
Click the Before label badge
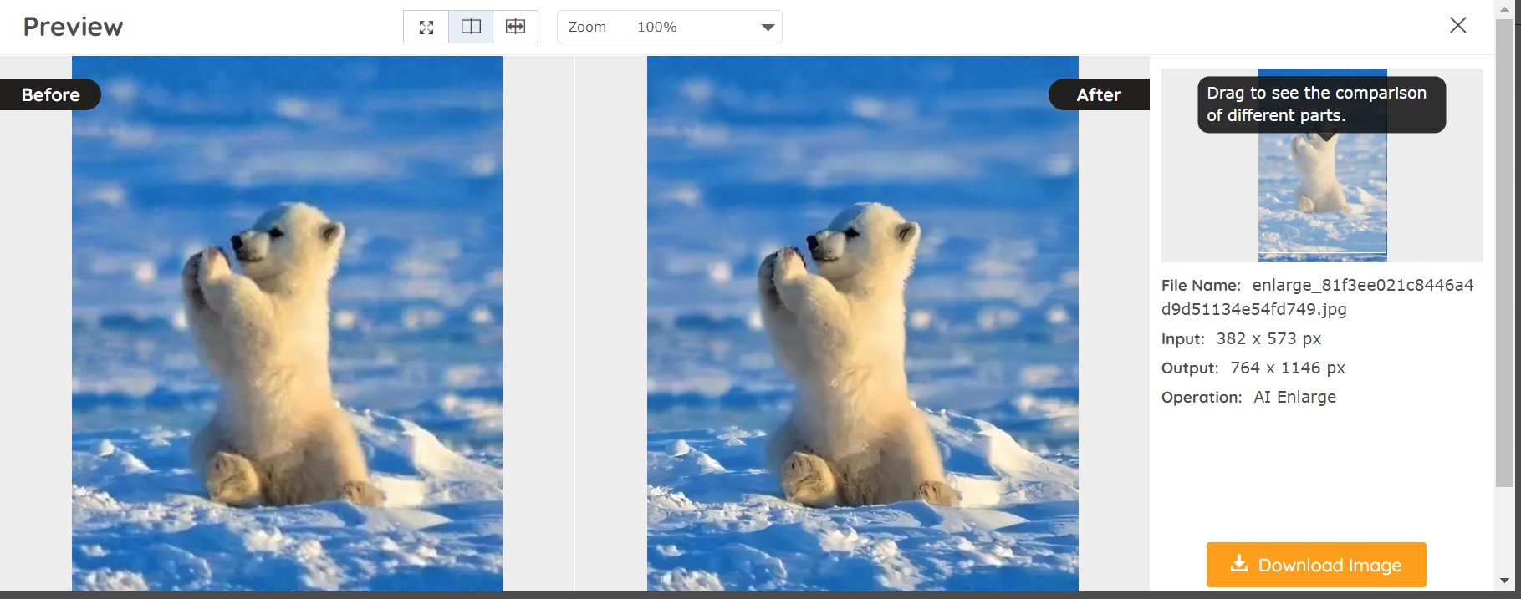(50, 94)
